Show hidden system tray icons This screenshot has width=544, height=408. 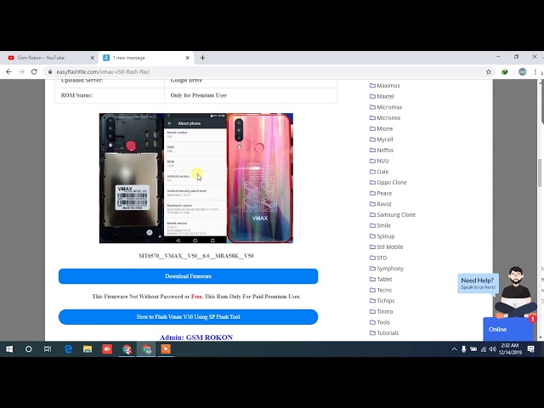454,349
